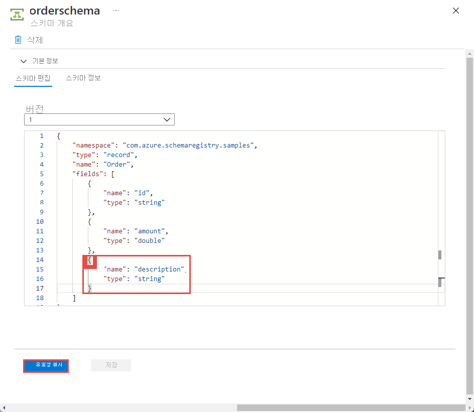Click the "fields": [ code line
This screenshot has height=412, width=474.
(x=93, y=174)
